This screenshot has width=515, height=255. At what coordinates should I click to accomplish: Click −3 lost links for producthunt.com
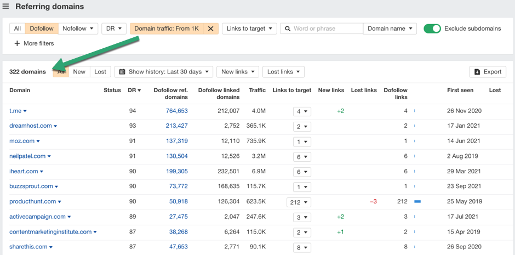(373, 201)
